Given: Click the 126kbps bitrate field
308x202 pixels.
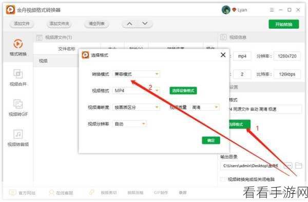Looking at the screenshot, I should coord(287,74).
